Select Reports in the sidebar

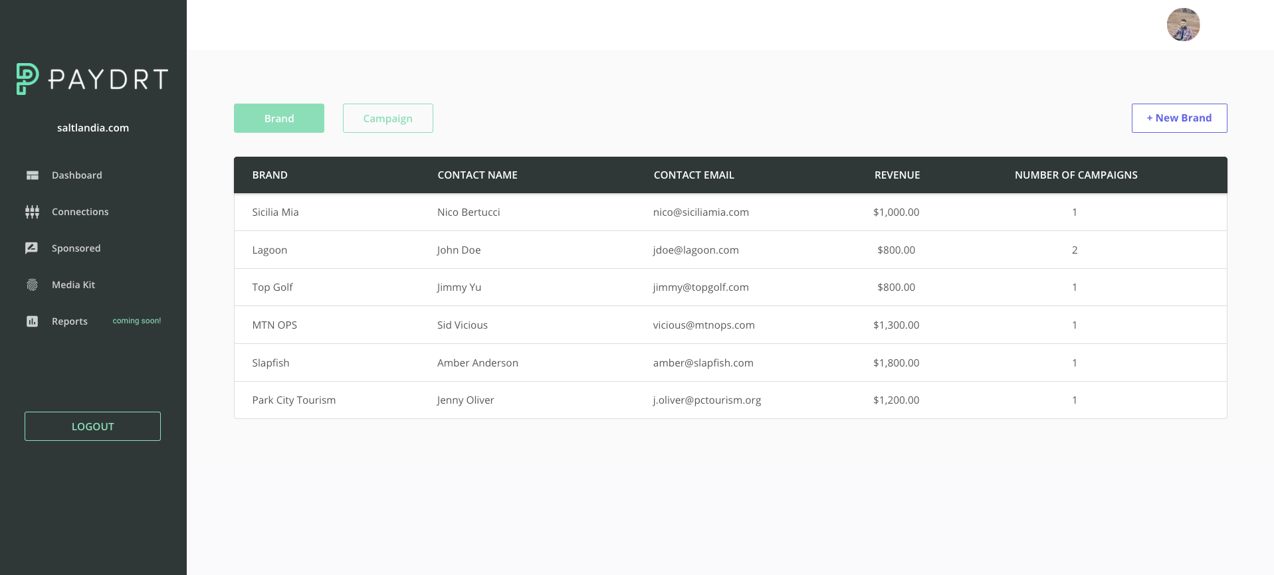70,321
